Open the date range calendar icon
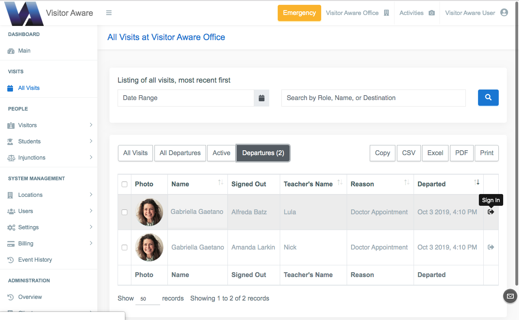The image size is (519, 320). (x=262, y=98)
